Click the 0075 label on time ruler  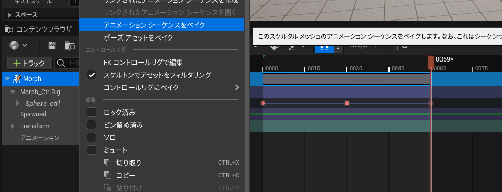click(x=481, y=68)
